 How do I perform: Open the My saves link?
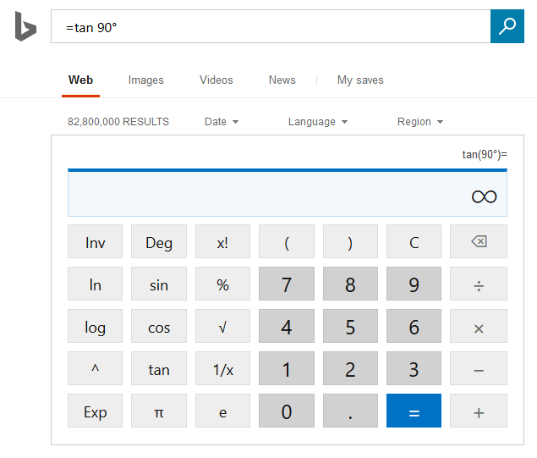pos(360,80)
